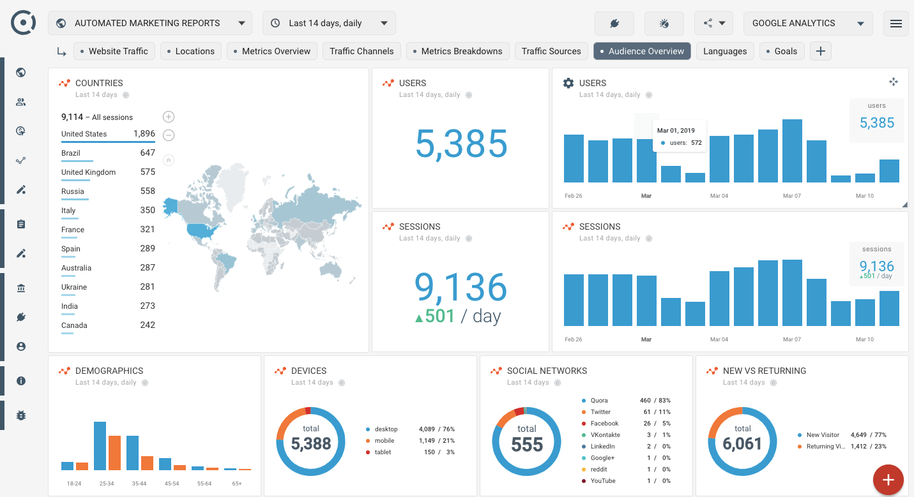
Task: Click the move handle on the USERS widget
Action: (x=894, y=82)
